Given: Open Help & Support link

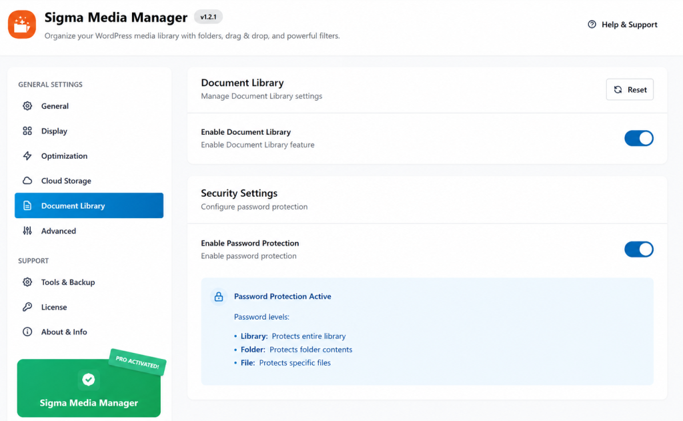Looking at the screenshot, I should pos(622,25).
